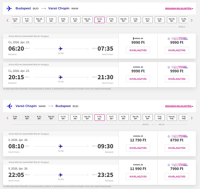The image size is (200, 189).
Task: Select H 27 ápr. in return date carousel
Action: pos(112,118)
